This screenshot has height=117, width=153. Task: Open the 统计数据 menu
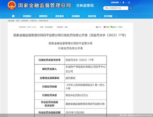point(108,16)
